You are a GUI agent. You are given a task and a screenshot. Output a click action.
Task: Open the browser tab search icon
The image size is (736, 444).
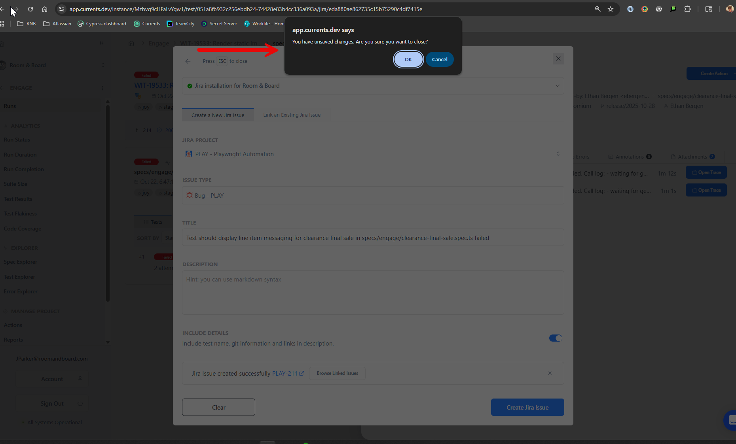(x=709, y=9)
